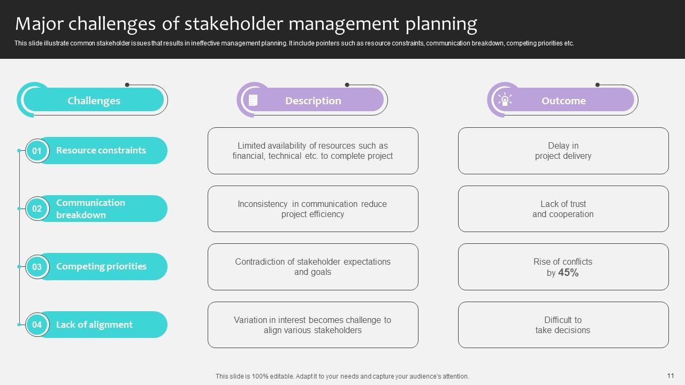Click the 03 number badge

37,267
